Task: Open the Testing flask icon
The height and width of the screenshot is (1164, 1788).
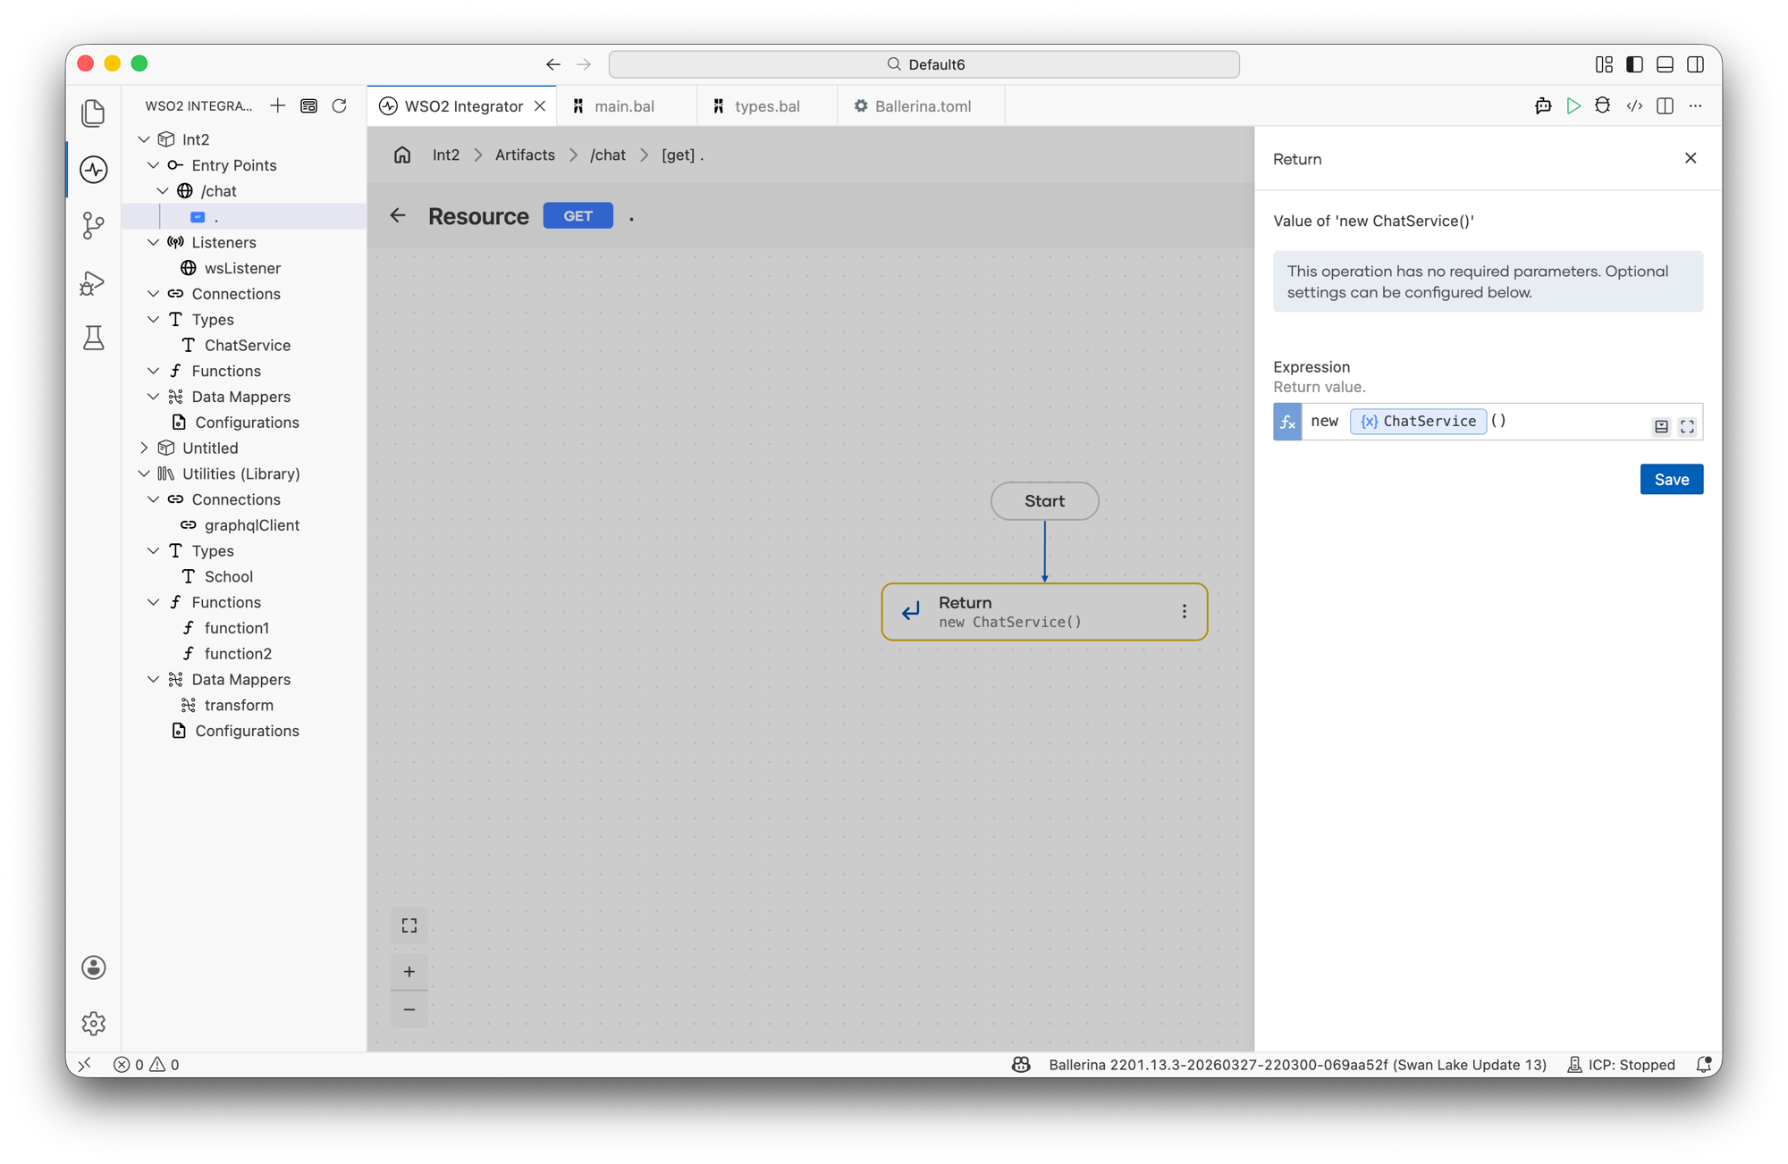Action: [x=94, y=338]
